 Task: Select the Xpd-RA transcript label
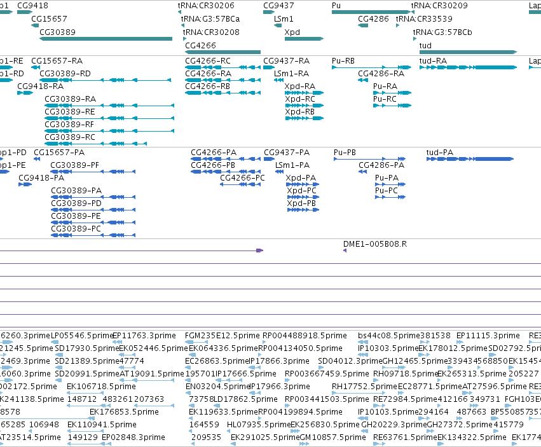click(300, 86)
